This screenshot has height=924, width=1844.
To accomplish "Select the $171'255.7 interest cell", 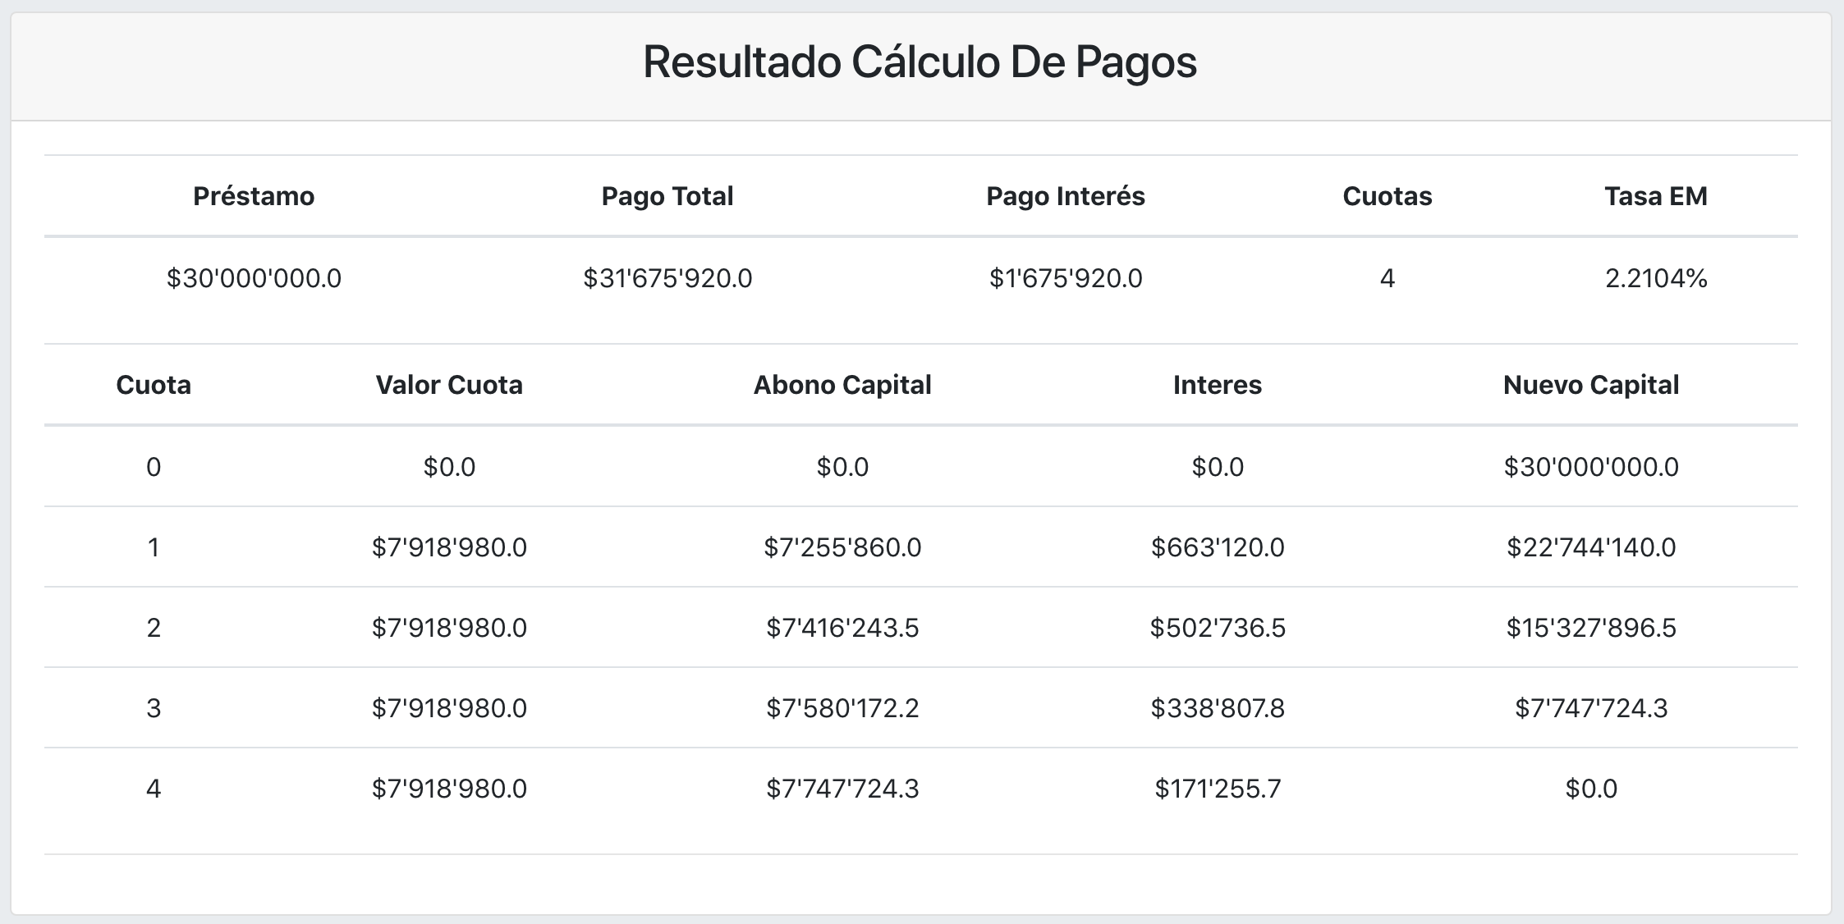I will [1217, 789].
